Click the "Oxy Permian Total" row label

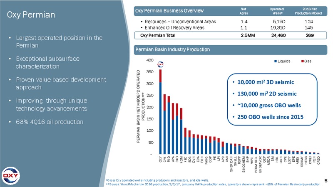click(158, 35)
